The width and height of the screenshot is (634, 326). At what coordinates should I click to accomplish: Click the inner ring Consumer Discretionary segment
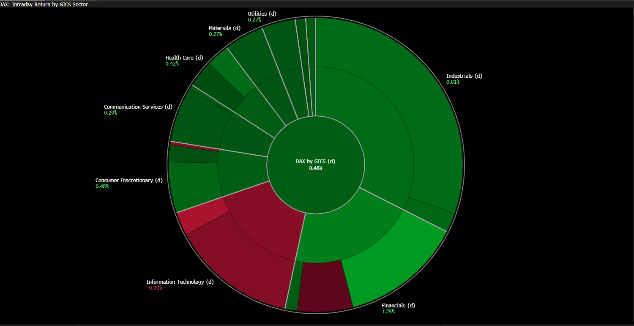click(x=242, y=171)
